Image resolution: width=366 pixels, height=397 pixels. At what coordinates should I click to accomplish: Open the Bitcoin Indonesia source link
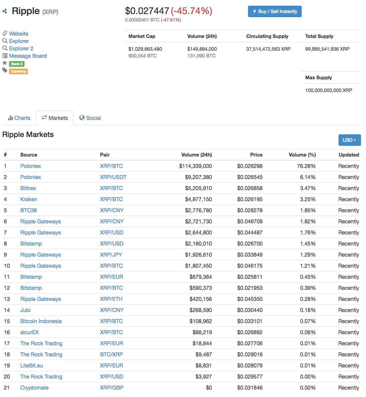pyautogui.click(x=41, y=321)
